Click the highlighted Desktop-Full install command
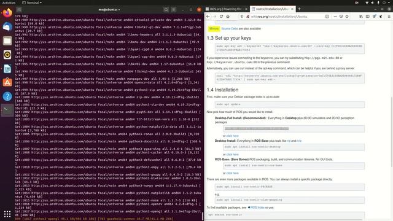 [257, 128]
